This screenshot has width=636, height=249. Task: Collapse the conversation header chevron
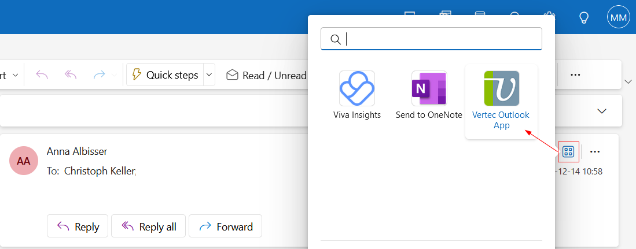tap(602, 111)
